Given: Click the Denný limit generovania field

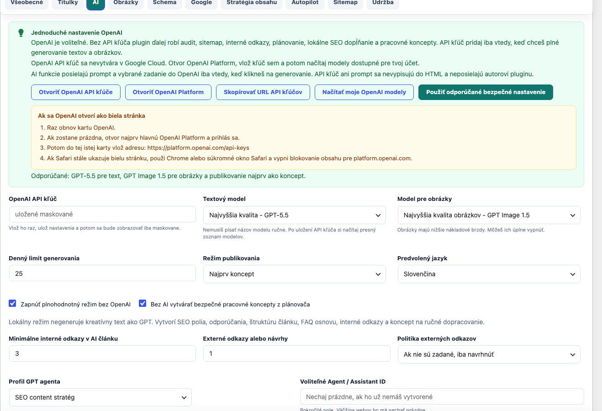Looking at the screenshot, I should coord(102,274).
